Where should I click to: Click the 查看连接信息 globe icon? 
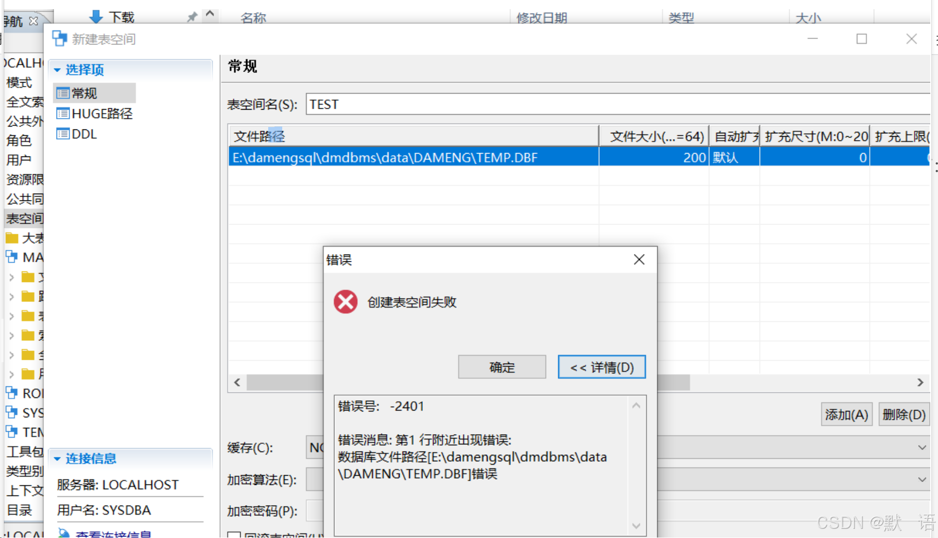click(64, 532)
